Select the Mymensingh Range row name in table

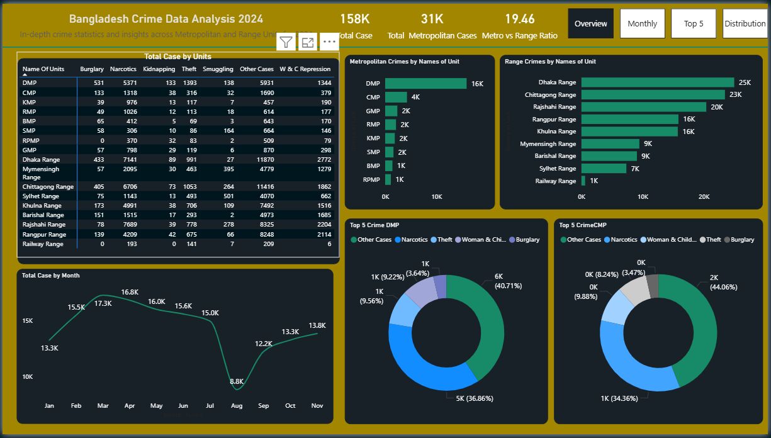(x=41, y=173)
